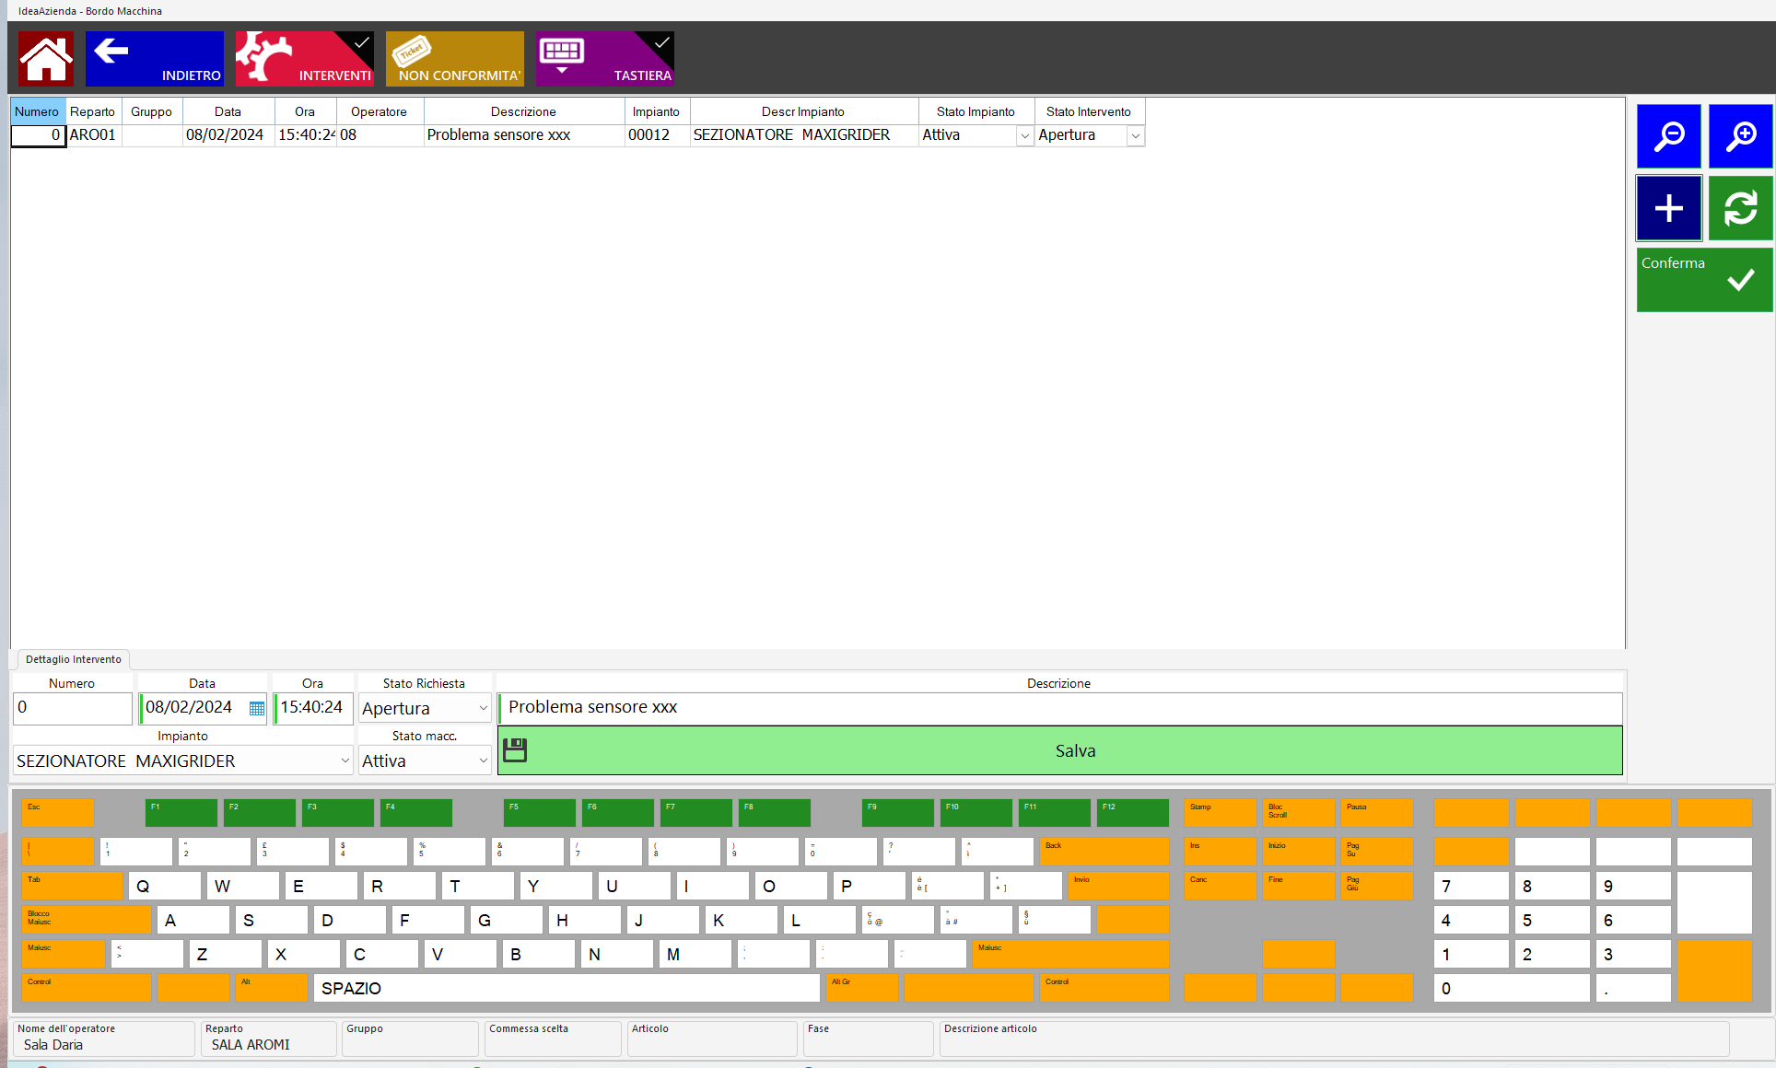This screenshot has height=1068, width=1776.
Task: Tap the Pausa key on virtual keyboard
Action: [1376, 813]
